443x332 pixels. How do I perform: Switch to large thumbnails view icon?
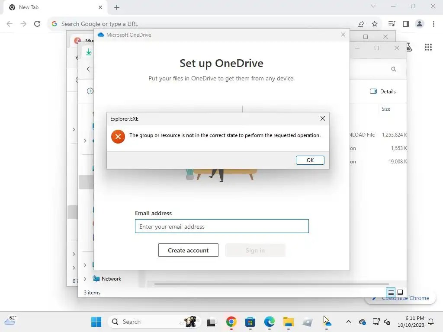tap(400, 292)
